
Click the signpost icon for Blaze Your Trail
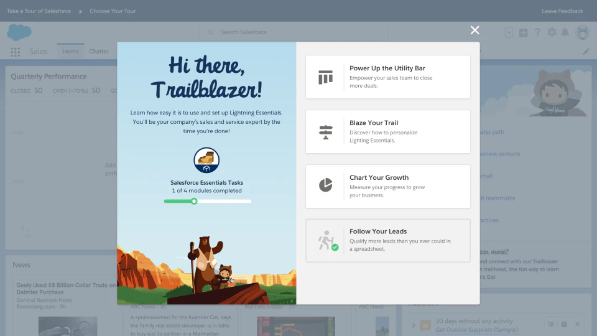(325, 132)
